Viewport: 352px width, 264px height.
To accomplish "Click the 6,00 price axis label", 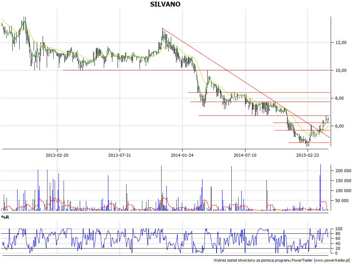I will (340, 126).
